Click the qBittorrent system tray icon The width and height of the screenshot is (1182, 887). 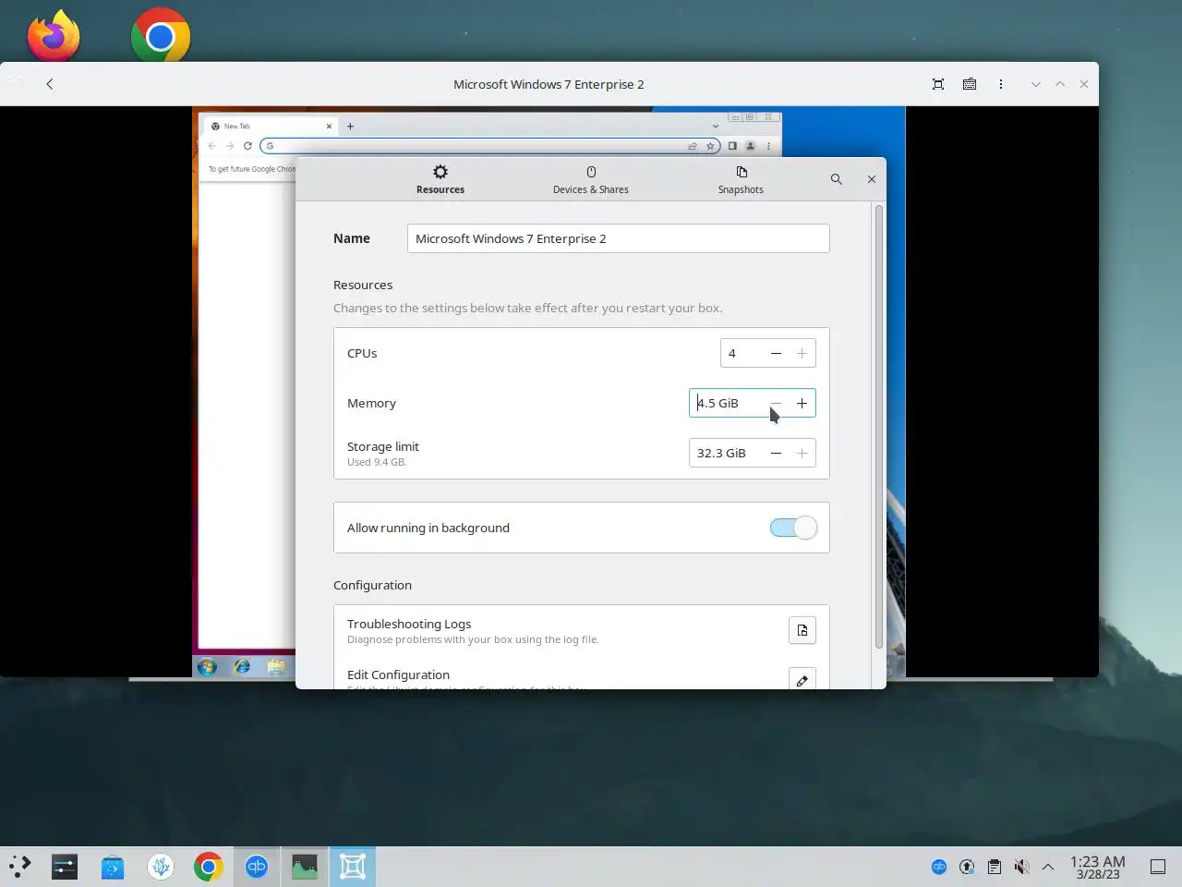click(939, 867)
